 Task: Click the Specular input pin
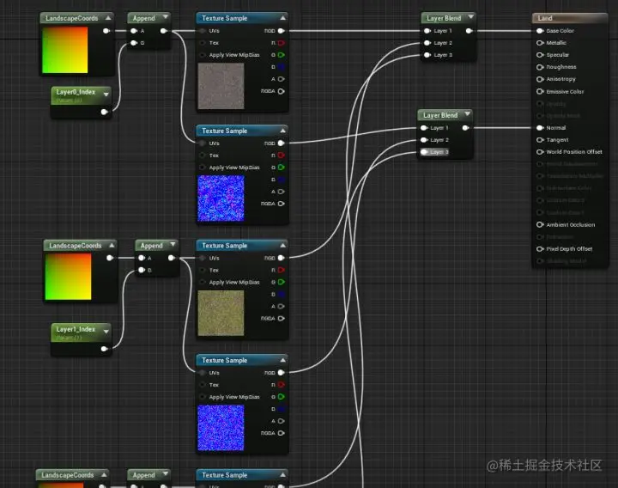[x=540, y=55]
